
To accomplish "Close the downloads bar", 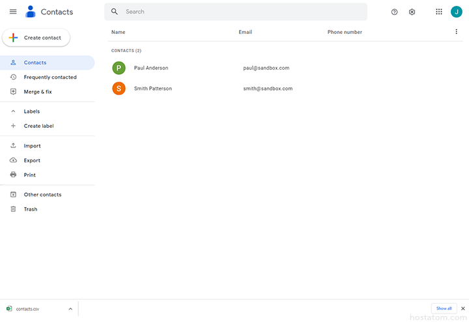I will tap(463, 308).
